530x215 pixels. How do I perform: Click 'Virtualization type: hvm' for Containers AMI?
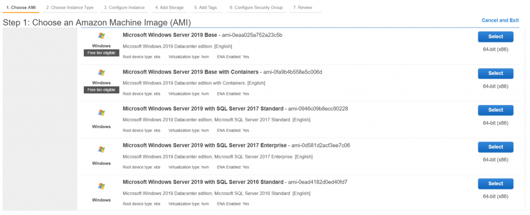point(188,94)
